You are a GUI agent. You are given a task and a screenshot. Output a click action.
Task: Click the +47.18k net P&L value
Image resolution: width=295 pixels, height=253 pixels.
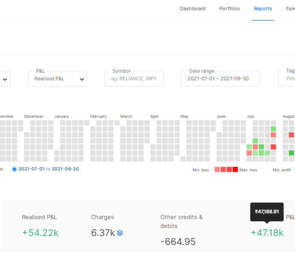(267, 232)
